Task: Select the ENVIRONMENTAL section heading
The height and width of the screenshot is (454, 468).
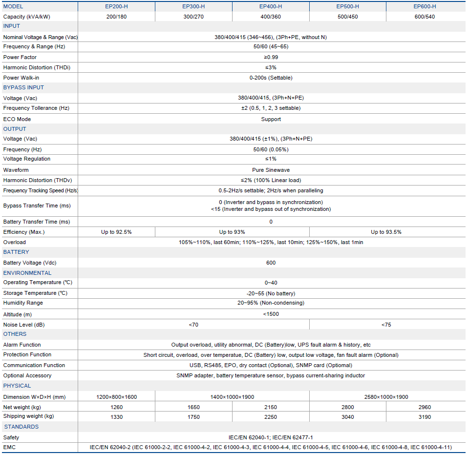Action: [x=27, y=273]
